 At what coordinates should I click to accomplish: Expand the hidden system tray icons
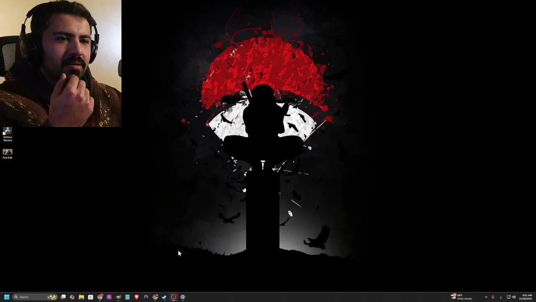[x=486, y=297]
